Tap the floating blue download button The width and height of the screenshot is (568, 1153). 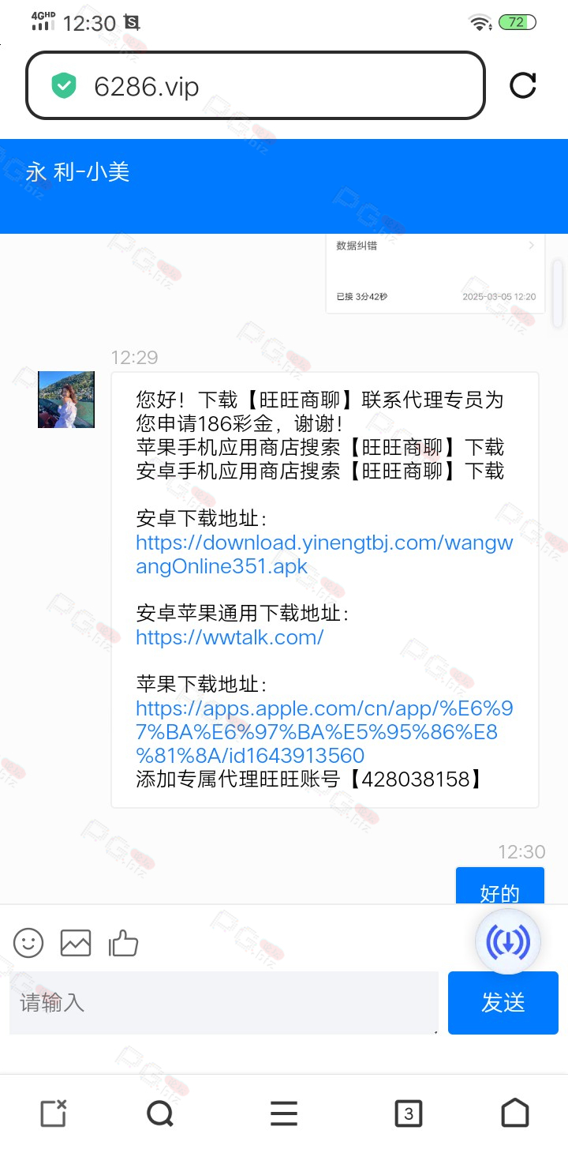pyautogui.click(x=508, y=941)
